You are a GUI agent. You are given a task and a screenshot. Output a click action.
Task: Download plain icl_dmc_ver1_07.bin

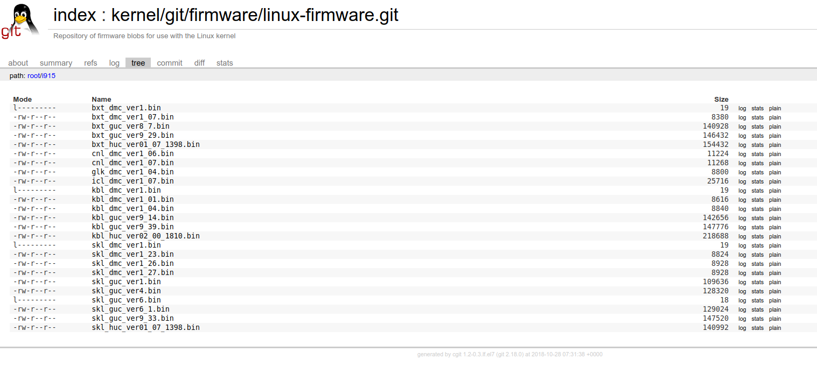click(774, 181)
